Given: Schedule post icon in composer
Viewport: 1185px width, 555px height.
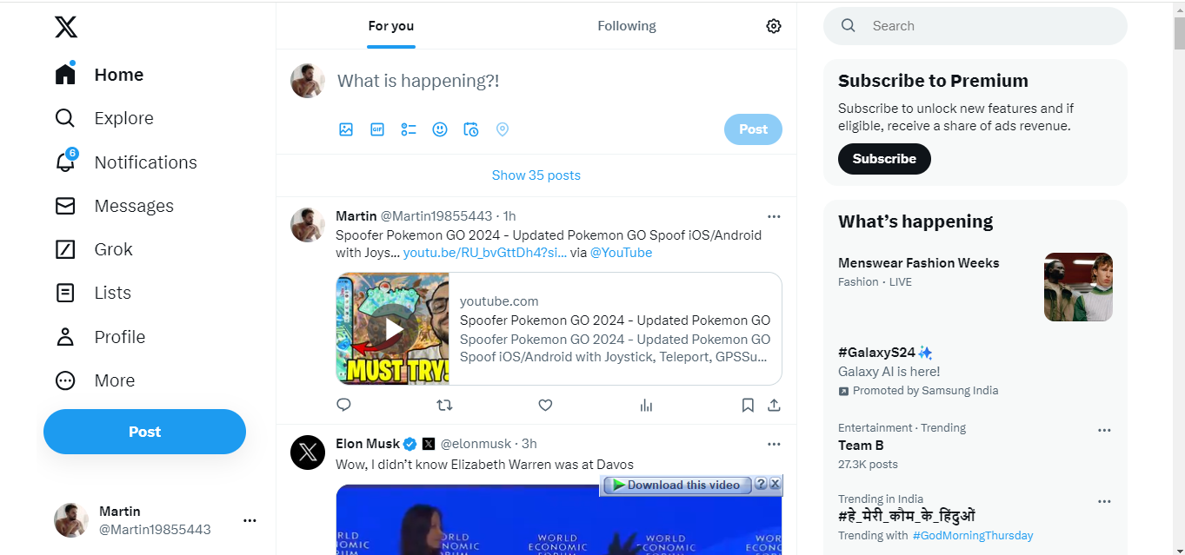Looking at the screenshot, I should point(471,129).
